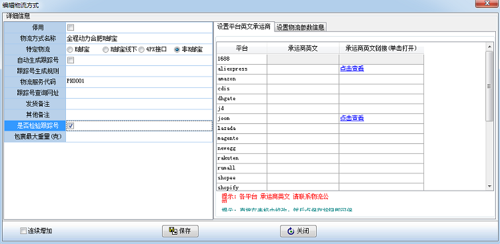Select the shopify platform cell
This screenshot has height=244, width=500.
coord(242,187)
